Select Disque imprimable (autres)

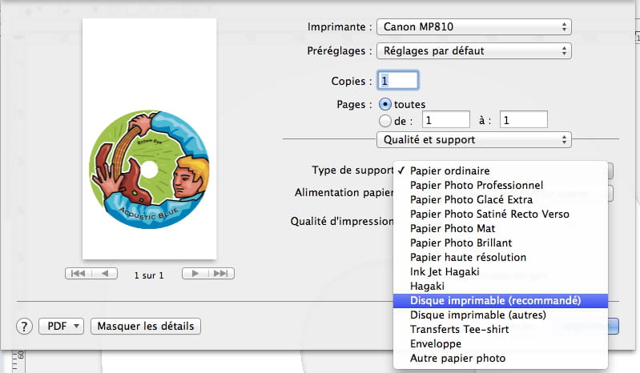point(501,315)
